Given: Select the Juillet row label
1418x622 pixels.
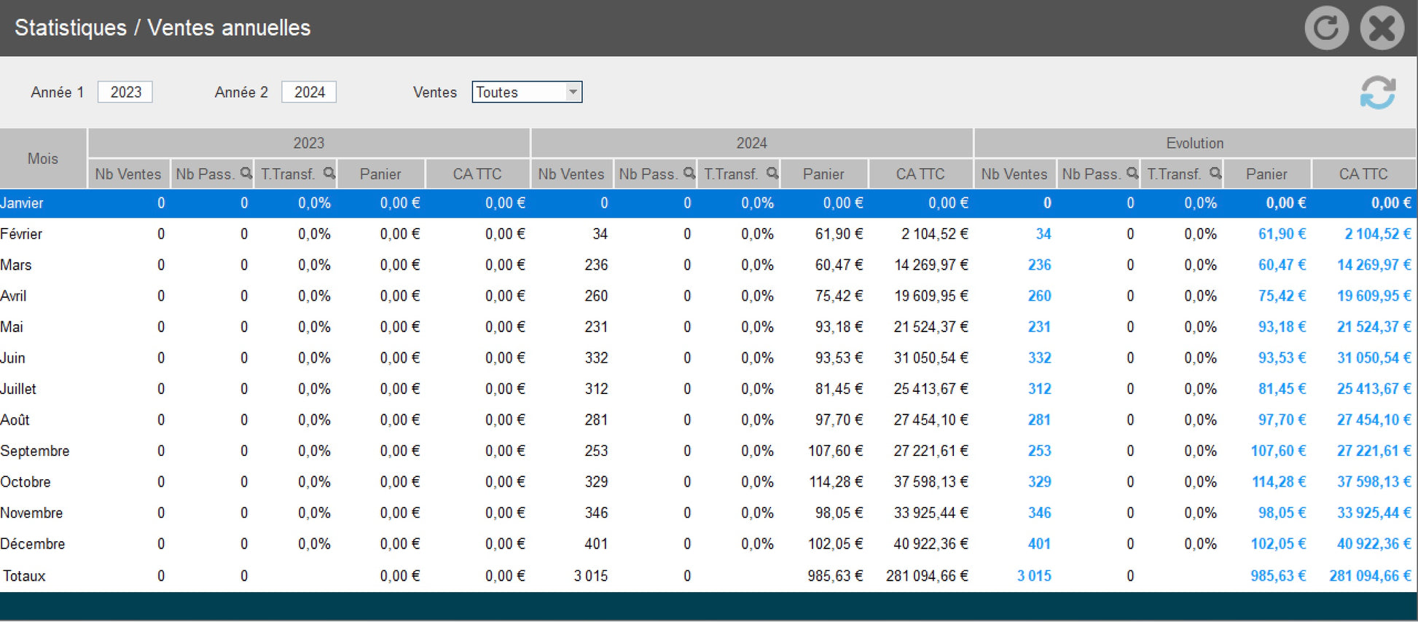Looking at the screenshot, I should coord(18,389).
